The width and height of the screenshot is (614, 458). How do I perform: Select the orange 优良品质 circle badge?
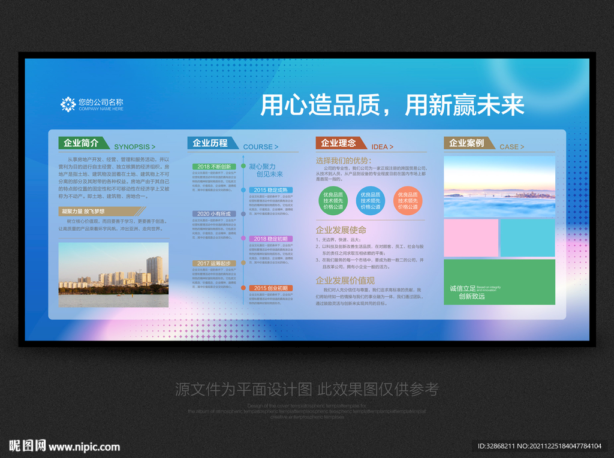click(x=408, y=201)
